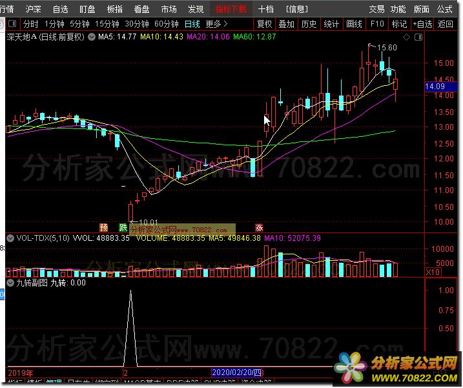Click the diamond icon at top-right of chart

click(x=417, y=37)
